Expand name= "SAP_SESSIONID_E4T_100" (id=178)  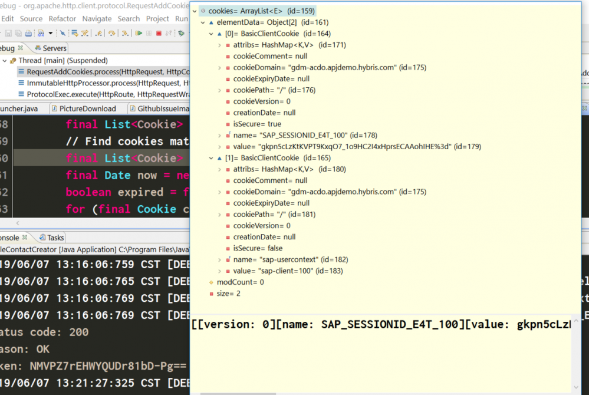click(x=219, y=135)
